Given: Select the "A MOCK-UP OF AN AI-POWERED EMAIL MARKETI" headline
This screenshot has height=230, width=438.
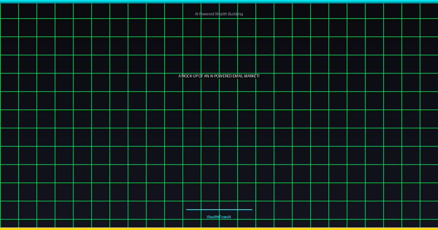Looking at the screenshot, I should click(x=219, y=76).
